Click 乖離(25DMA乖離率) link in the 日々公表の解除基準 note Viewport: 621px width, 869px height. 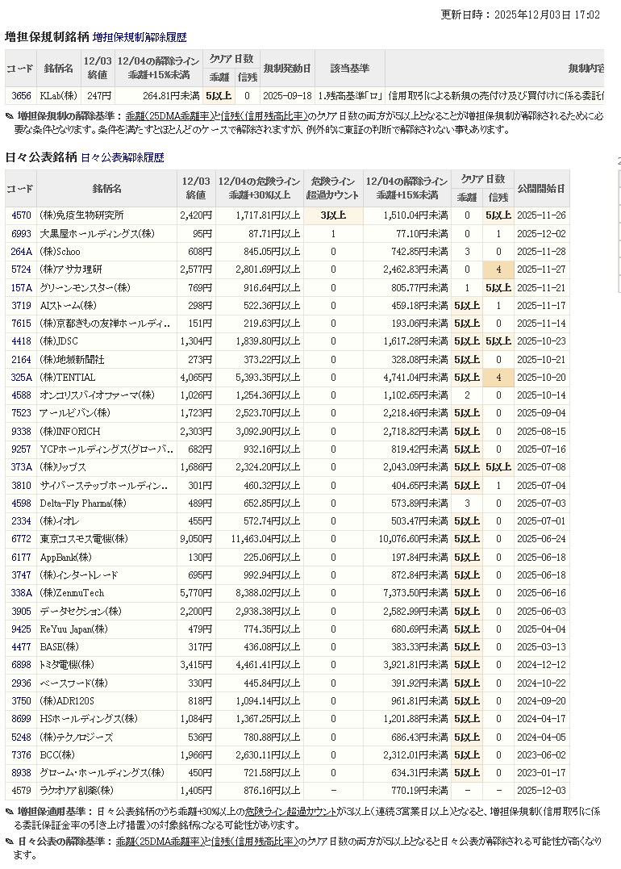click(164, 842)
